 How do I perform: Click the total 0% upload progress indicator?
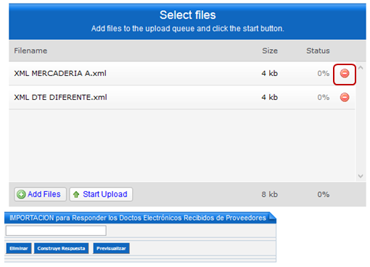coord(324,195)
